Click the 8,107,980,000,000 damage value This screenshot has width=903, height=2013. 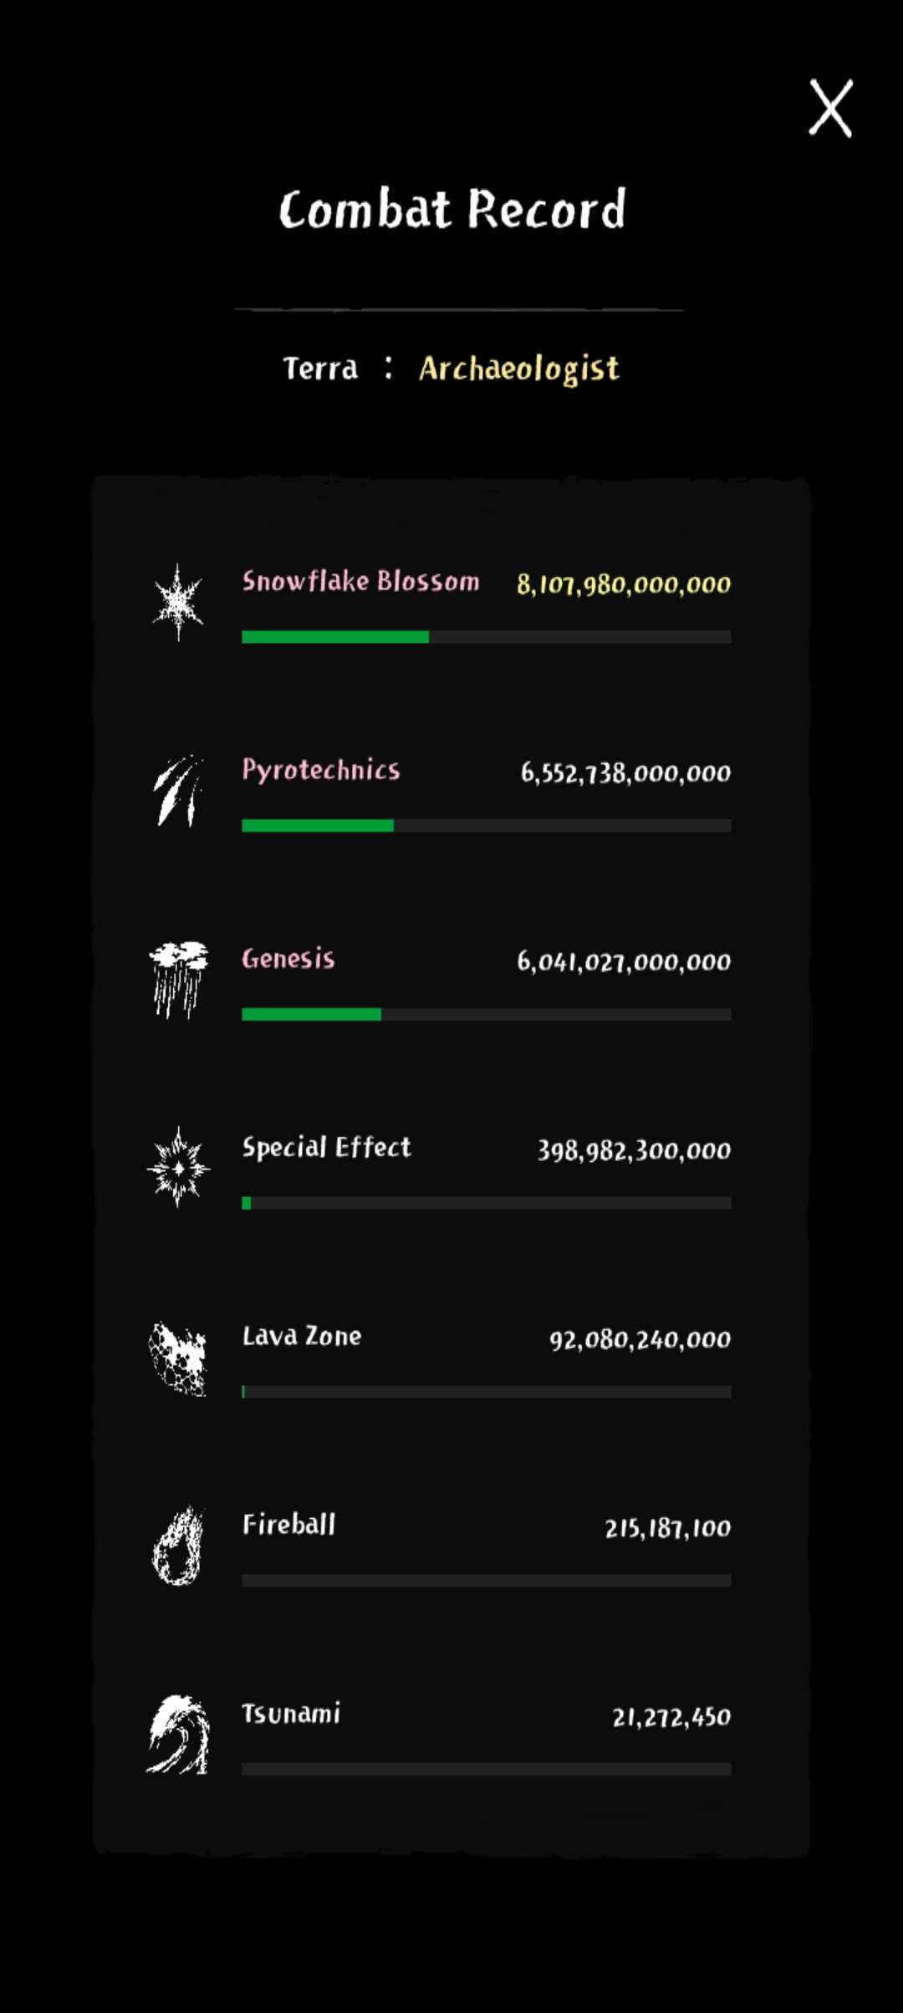point(624,584)
